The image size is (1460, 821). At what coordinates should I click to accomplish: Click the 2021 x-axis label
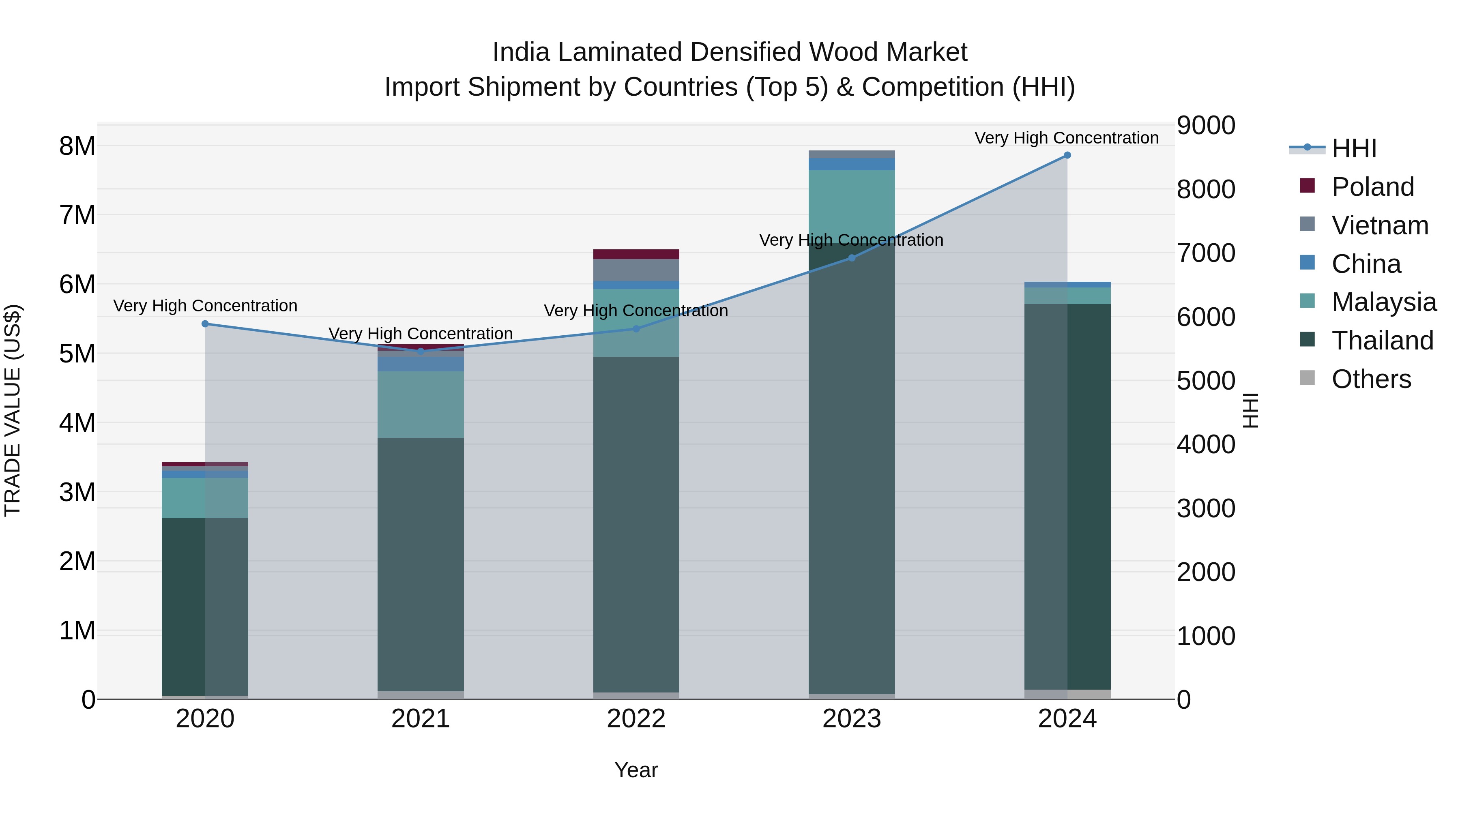pyautogui.click(x=421, y=719)
